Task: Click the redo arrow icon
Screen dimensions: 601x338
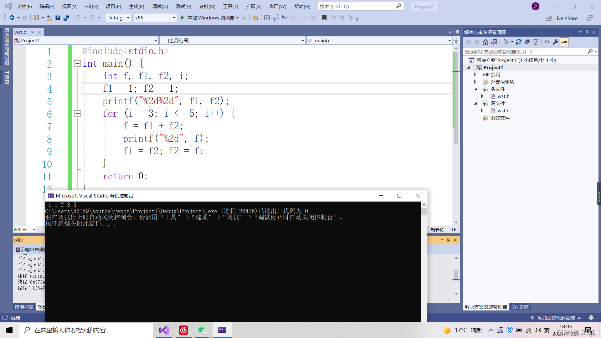Action: coord(92,18)
